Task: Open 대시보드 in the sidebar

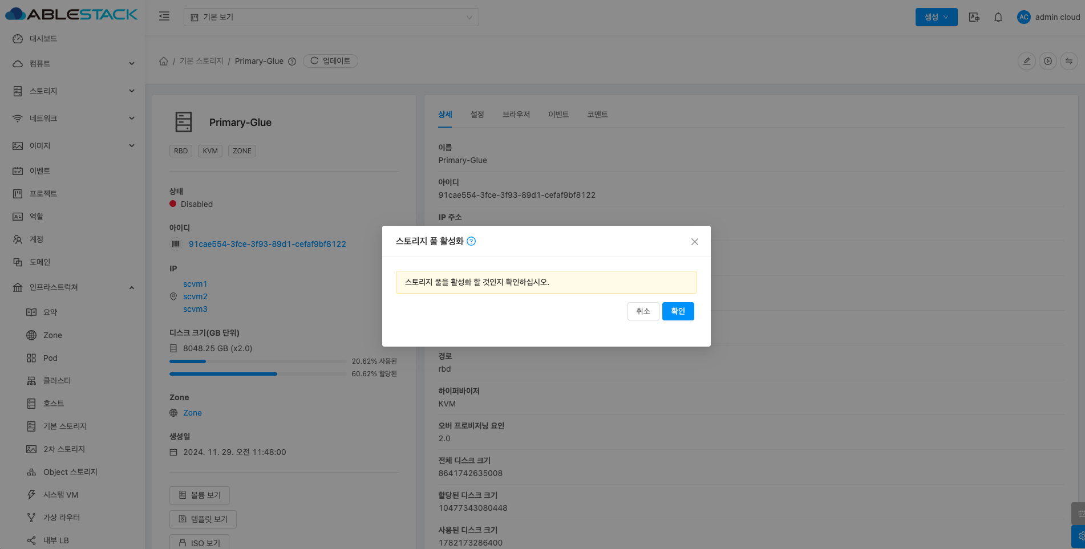Action: pyautogui.click(x=43, y=39)
